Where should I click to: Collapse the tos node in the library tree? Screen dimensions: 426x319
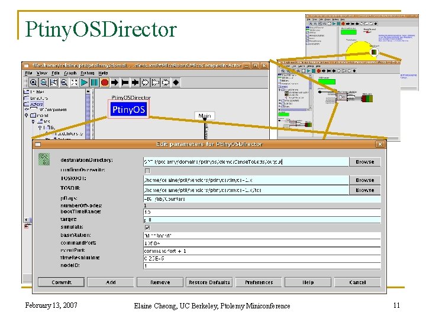33,122
